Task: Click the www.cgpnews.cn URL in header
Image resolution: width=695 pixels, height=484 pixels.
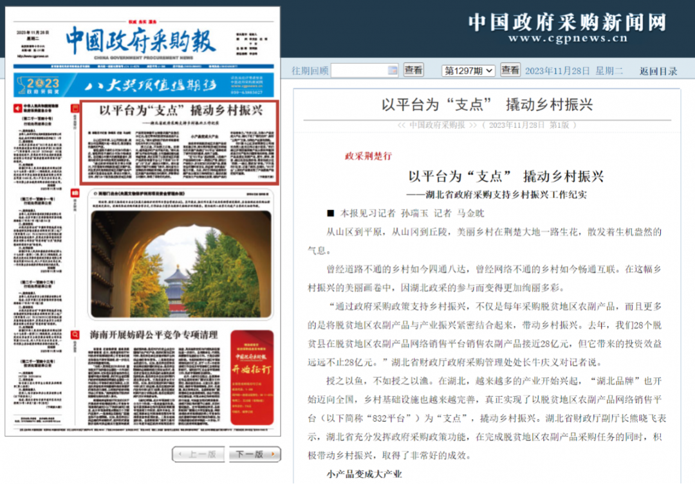Action: pyautogui.click(x=567, y=39)
